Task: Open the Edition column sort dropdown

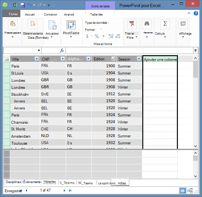Action: [113, 59]
